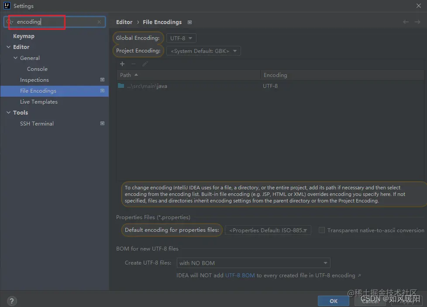Open the Project Encoding dropdown
The width and height of the screenshot is (427, 307).
point(203,51)
